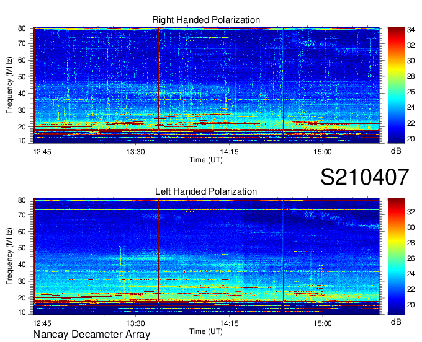The width and height of the screenshot is (422, 342).
Task: Click the 13:30 tick label under the upper plot
Action: coord(135,152)
